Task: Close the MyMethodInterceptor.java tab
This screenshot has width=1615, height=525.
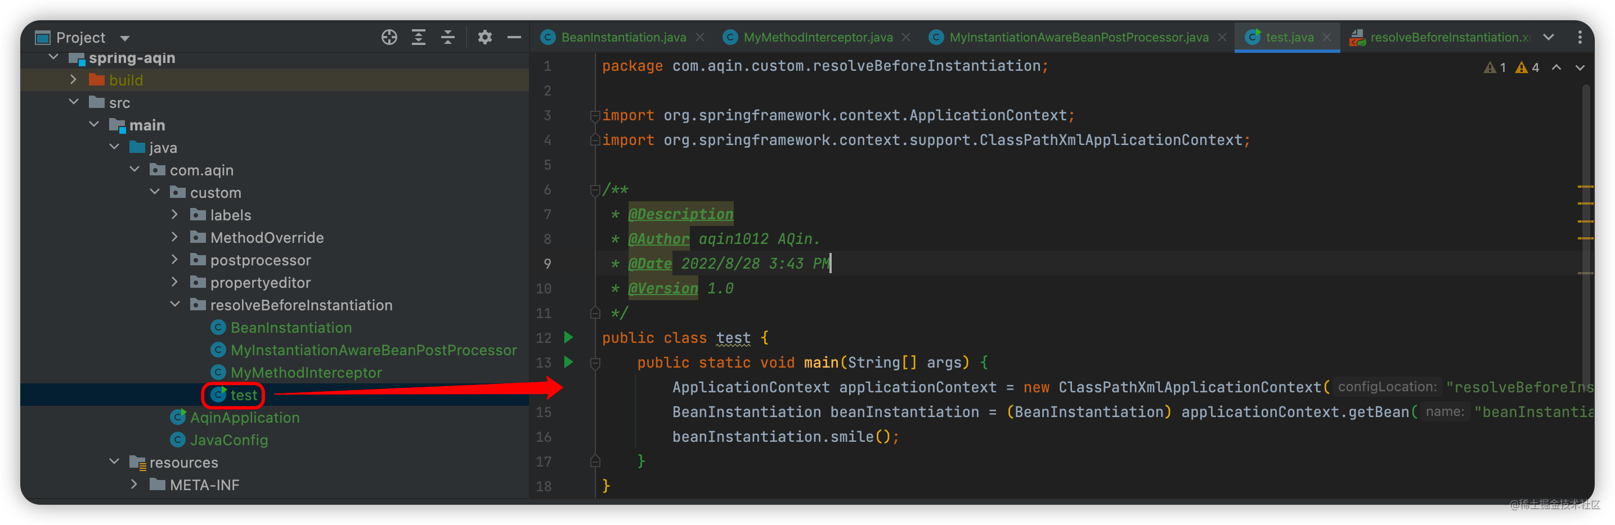Action: [x=907, y=38]
